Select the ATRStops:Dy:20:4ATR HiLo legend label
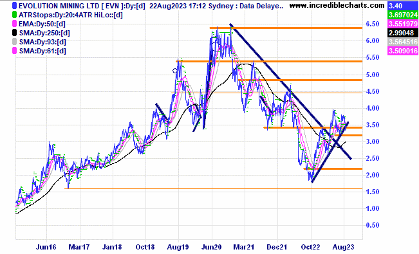The image size is (419, 254). click(x=71, y=15)
